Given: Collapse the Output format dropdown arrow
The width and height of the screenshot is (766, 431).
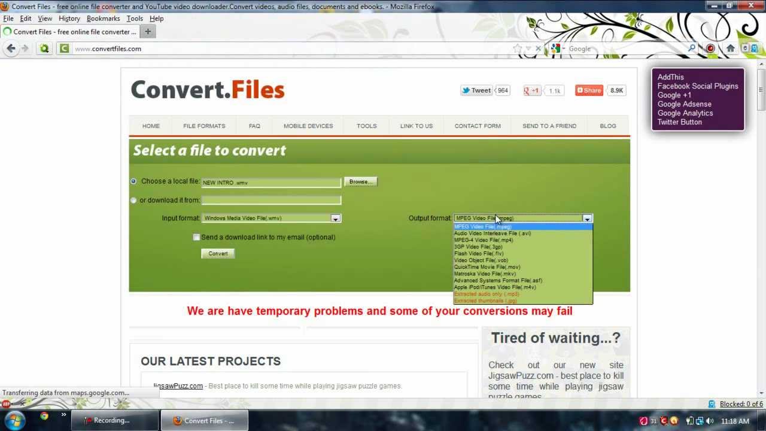Looking at the screenshot, I should pos(587,218).
